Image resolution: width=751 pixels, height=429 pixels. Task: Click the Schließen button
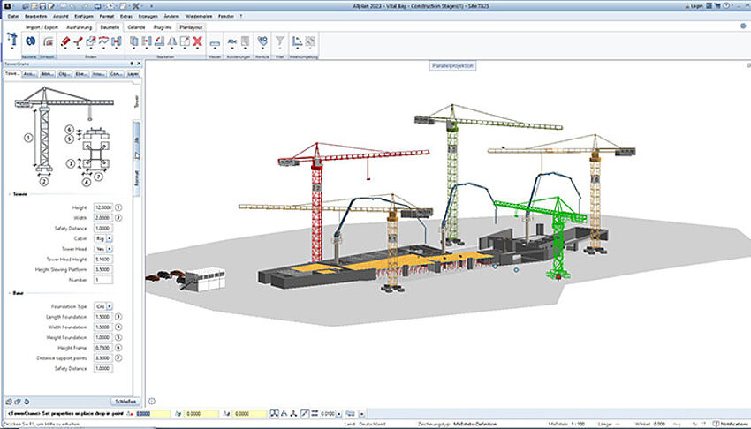click(125, 401)
